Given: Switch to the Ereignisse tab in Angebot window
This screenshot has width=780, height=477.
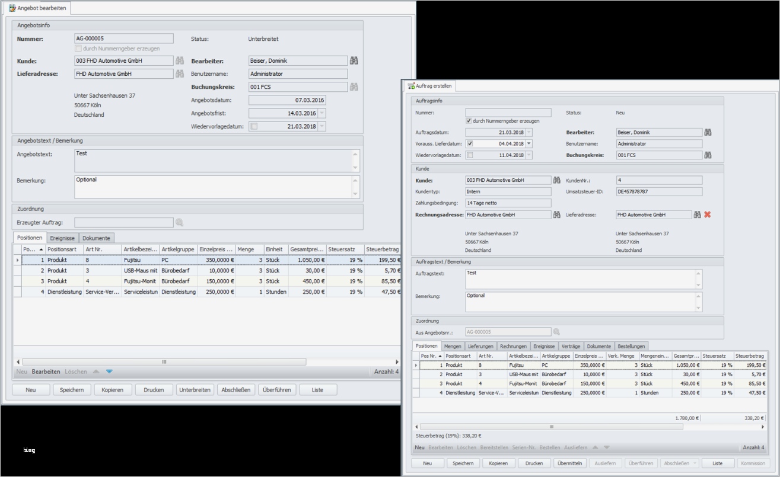Looking at the screenshot, I should pyautogui.click(x=62, y=238).
